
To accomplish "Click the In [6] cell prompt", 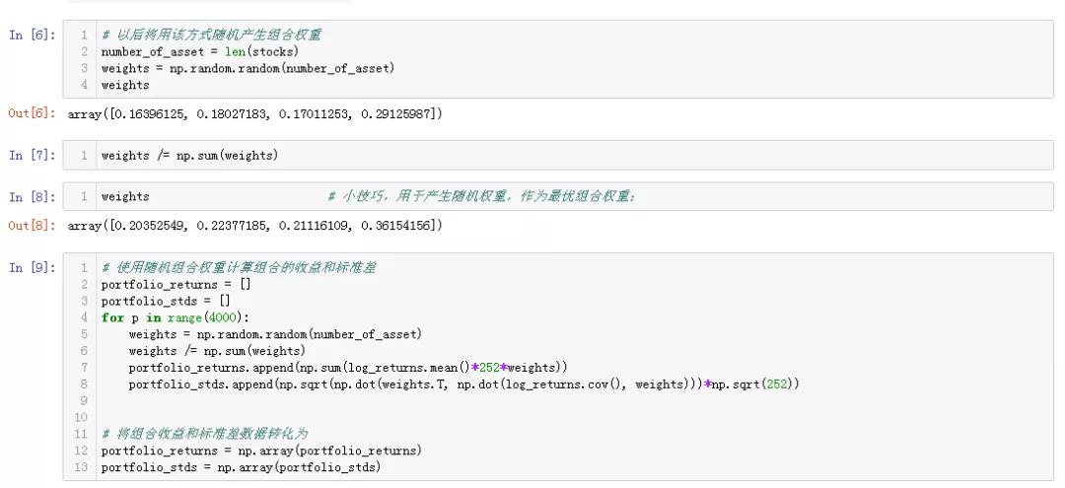I will (x=33, y=35).
